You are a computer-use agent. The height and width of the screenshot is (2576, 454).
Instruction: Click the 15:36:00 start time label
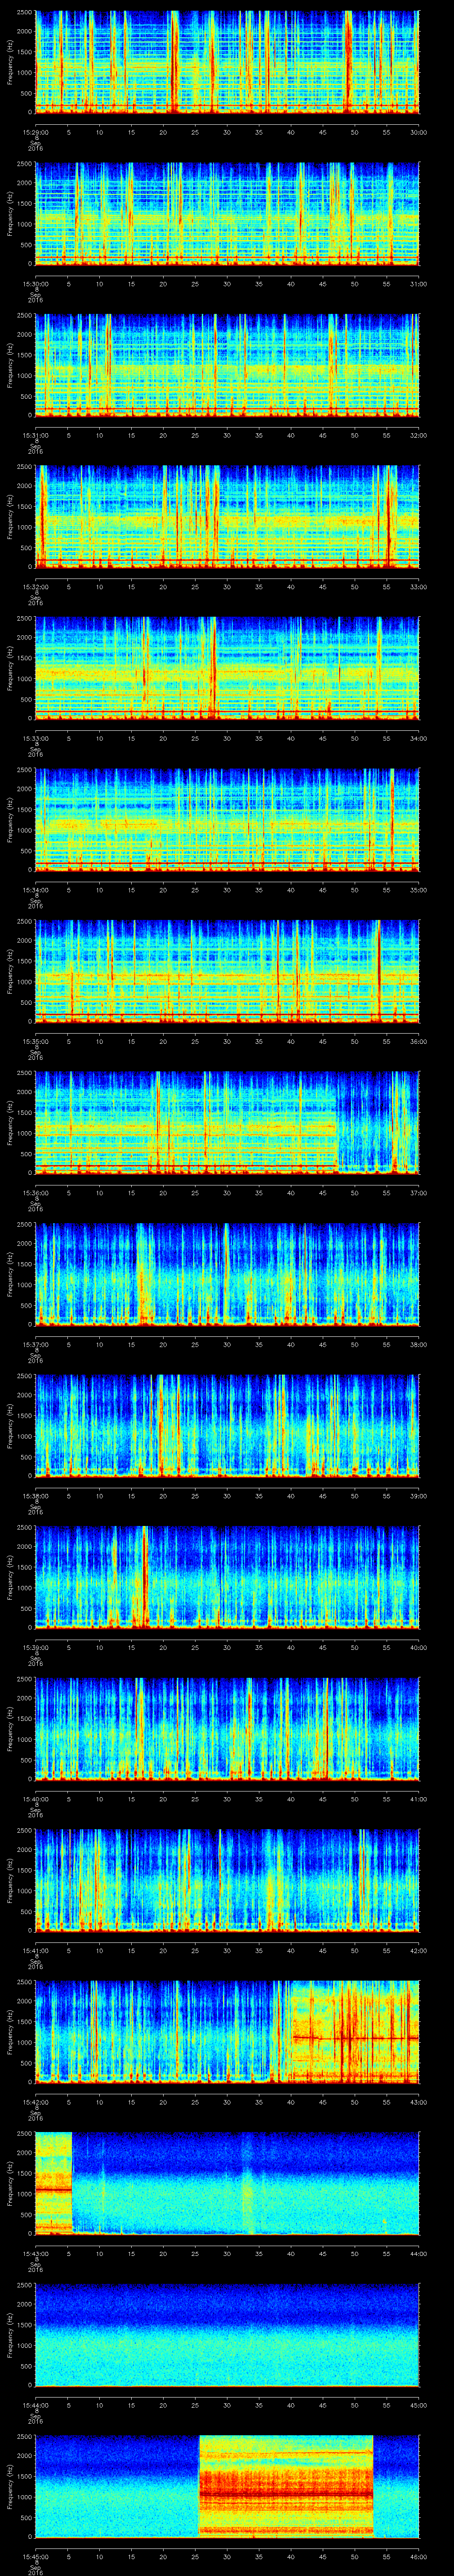click(36, 1192)
